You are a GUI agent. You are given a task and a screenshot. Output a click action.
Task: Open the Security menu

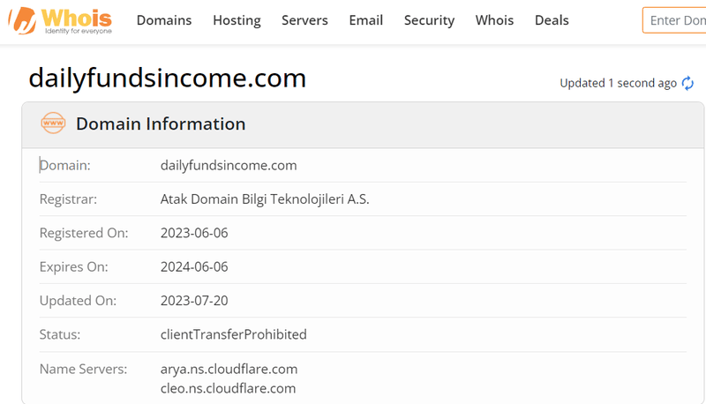429,20
